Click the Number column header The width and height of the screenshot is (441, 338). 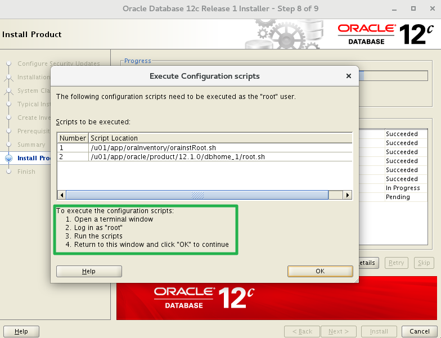73,138
